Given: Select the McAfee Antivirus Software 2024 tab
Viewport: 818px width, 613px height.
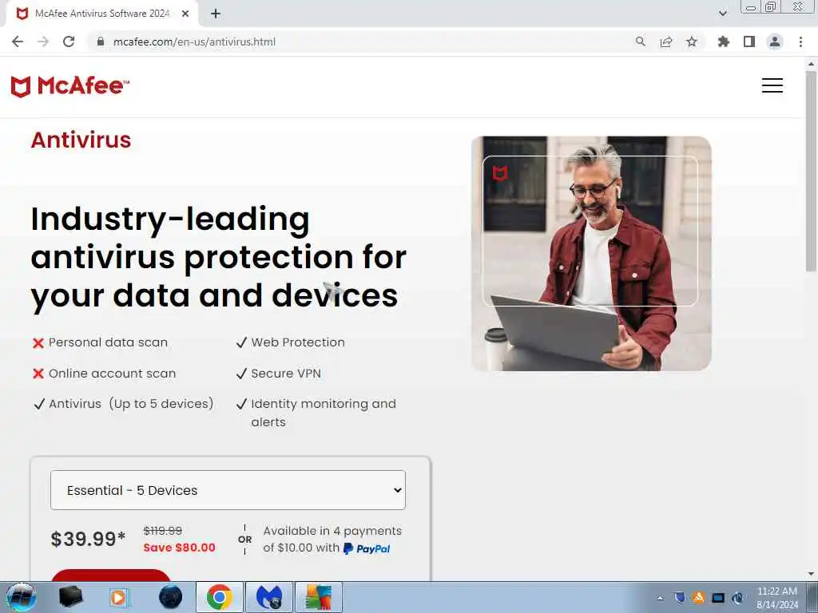Looking at the screenshot, I should click(102, 14).
